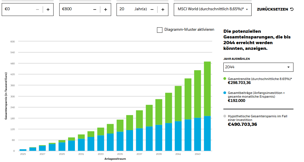
Task: Click the ZURÜCKSETZEN button
Action: tap(275, 9)
